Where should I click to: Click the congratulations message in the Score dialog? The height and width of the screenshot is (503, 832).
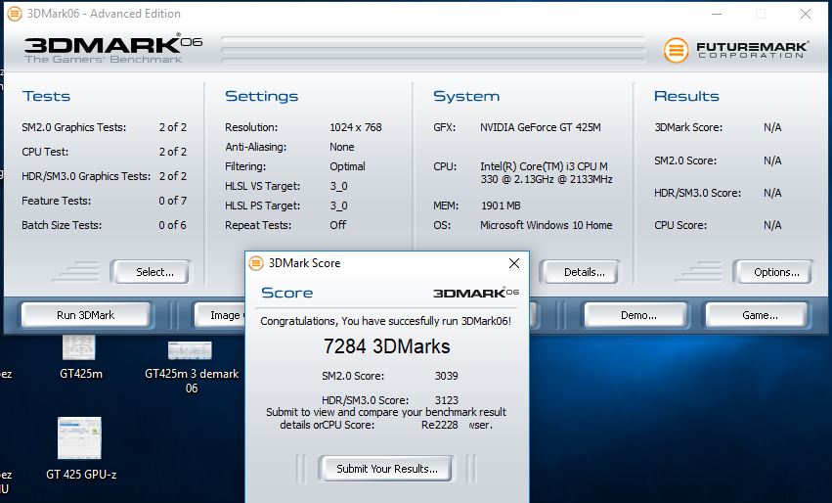[x=386, y=321]
